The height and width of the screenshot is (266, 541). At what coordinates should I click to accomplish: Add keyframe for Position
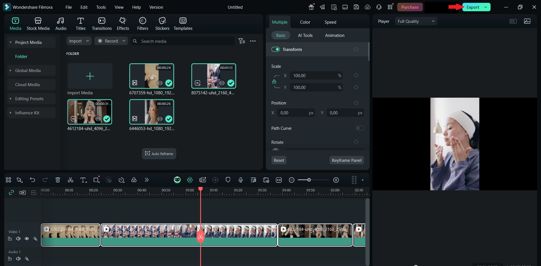[356, 103]
